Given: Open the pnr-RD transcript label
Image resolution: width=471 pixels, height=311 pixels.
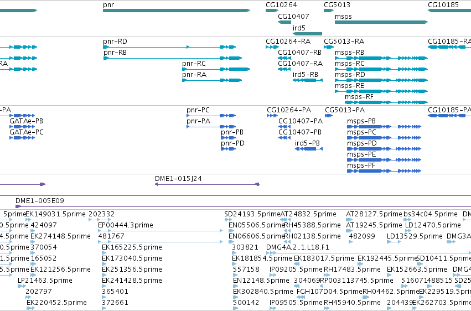Looking at the screenshot, I should click(x=115, y=41).
